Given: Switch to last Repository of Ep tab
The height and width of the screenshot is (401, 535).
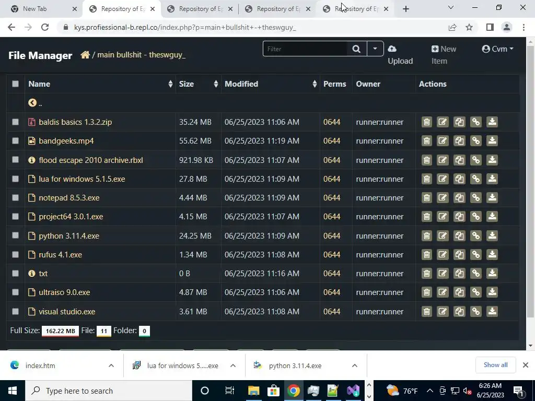Looking at the screenshot, I should pyautogui.click(x=355, y=9).
